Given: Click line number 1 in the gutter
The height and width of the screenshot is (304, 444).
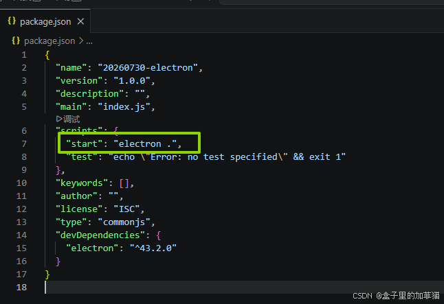Looking at the screenshot, I should (x=24, y=55).
